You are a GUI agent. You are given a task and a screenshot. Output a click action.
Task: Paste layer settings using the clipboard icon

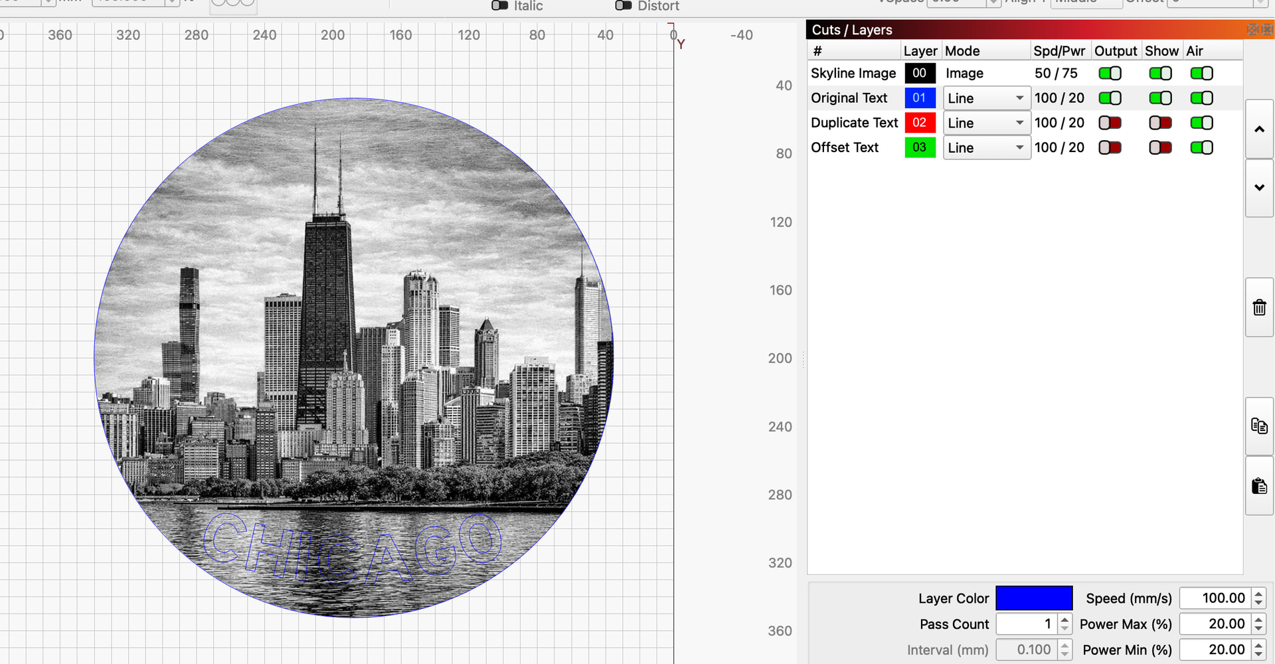click(1259, 486)
